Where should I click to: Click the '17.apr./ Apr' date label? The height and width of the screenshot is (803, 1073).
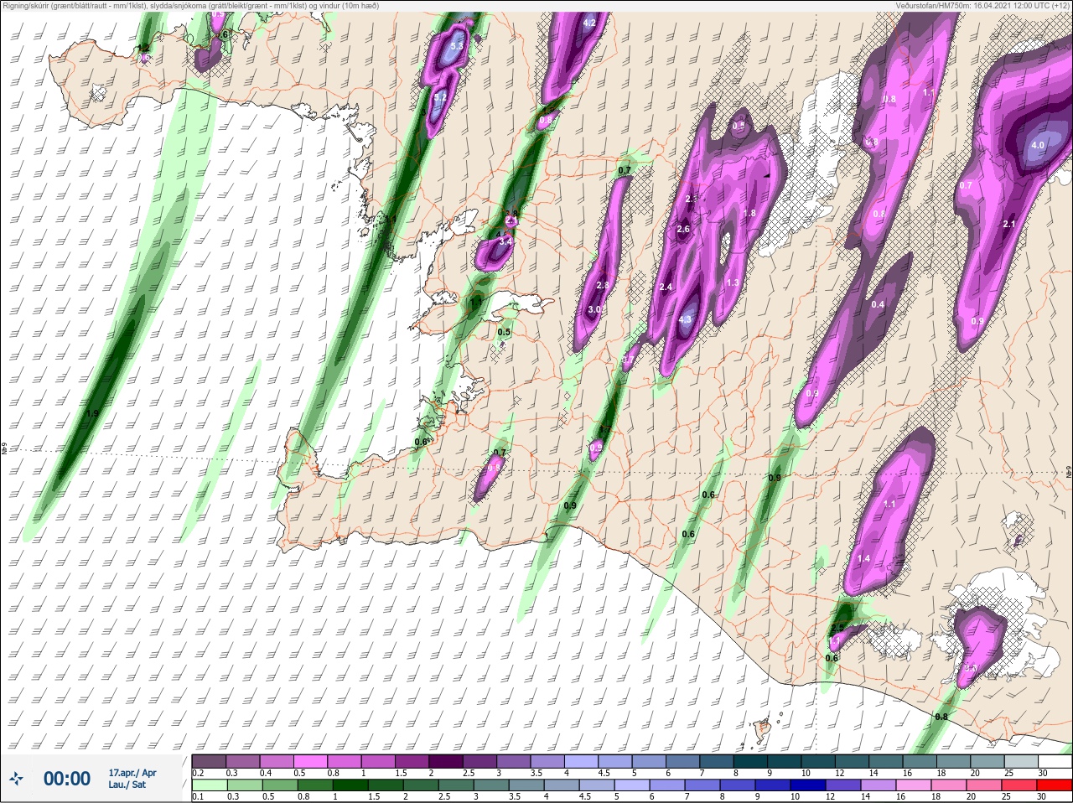132,773
